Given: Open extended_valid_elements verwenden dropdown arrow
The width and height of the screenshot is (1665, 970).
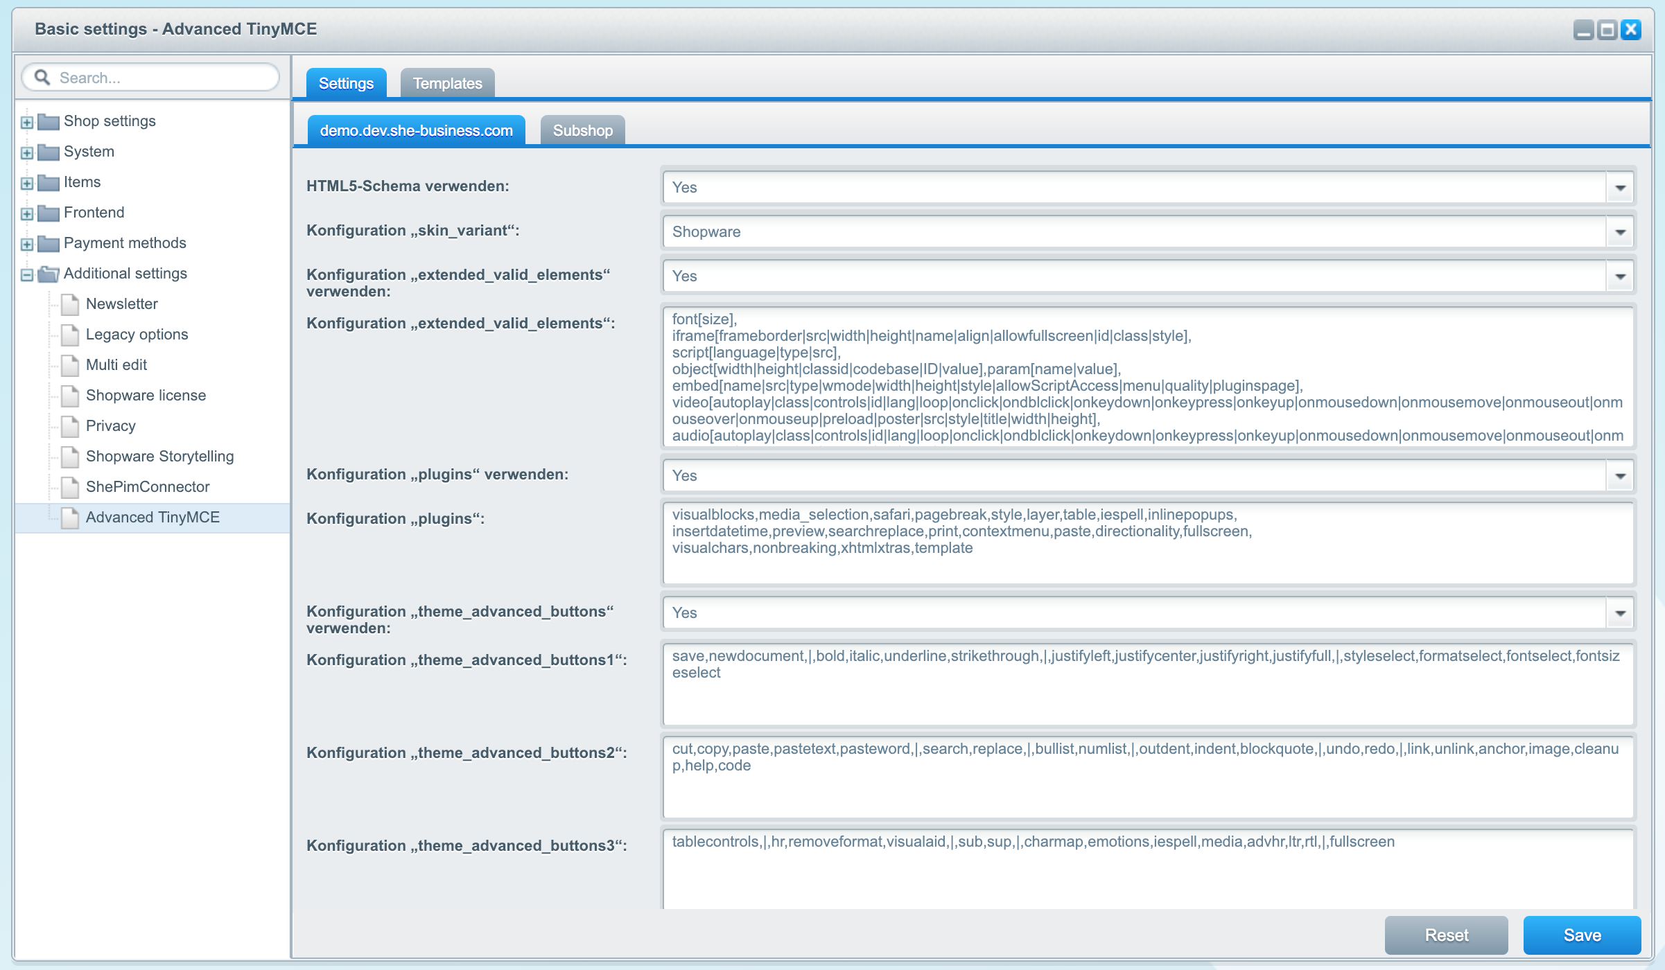Looking at the screenshot, I should [1620, 276].
